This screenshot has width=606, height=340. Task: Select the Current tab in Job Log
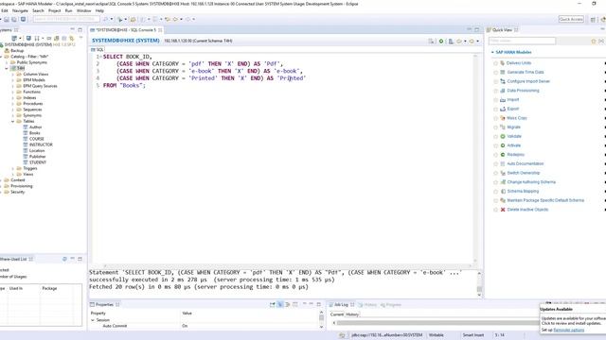click(x=337, y=314)
